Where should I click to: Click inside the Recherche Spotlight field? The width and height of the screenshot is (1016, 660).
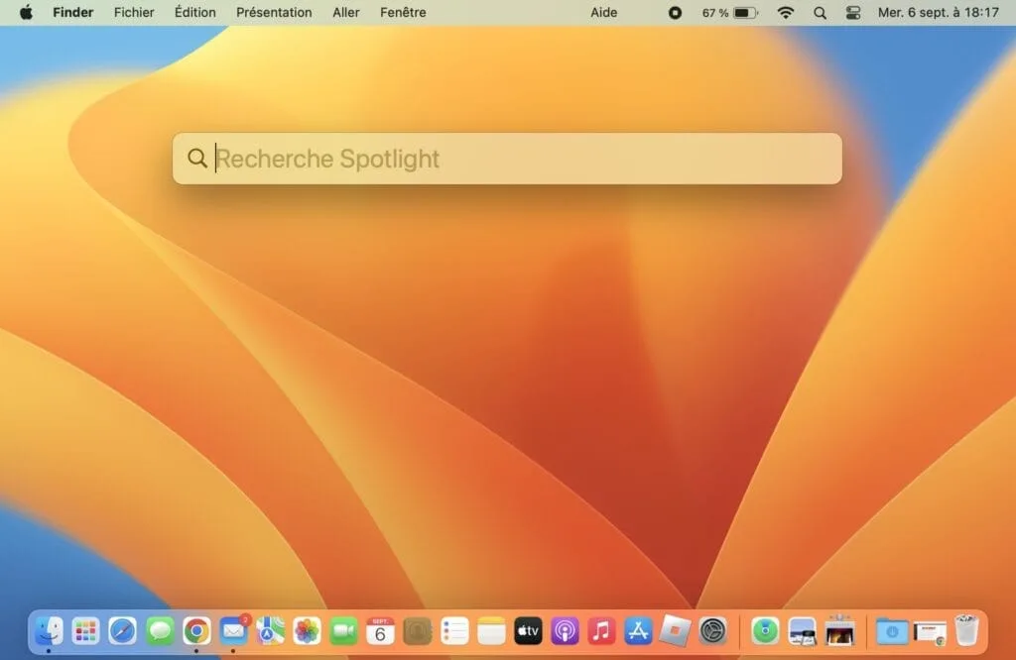pyautogui.click(x=506, y=159)
